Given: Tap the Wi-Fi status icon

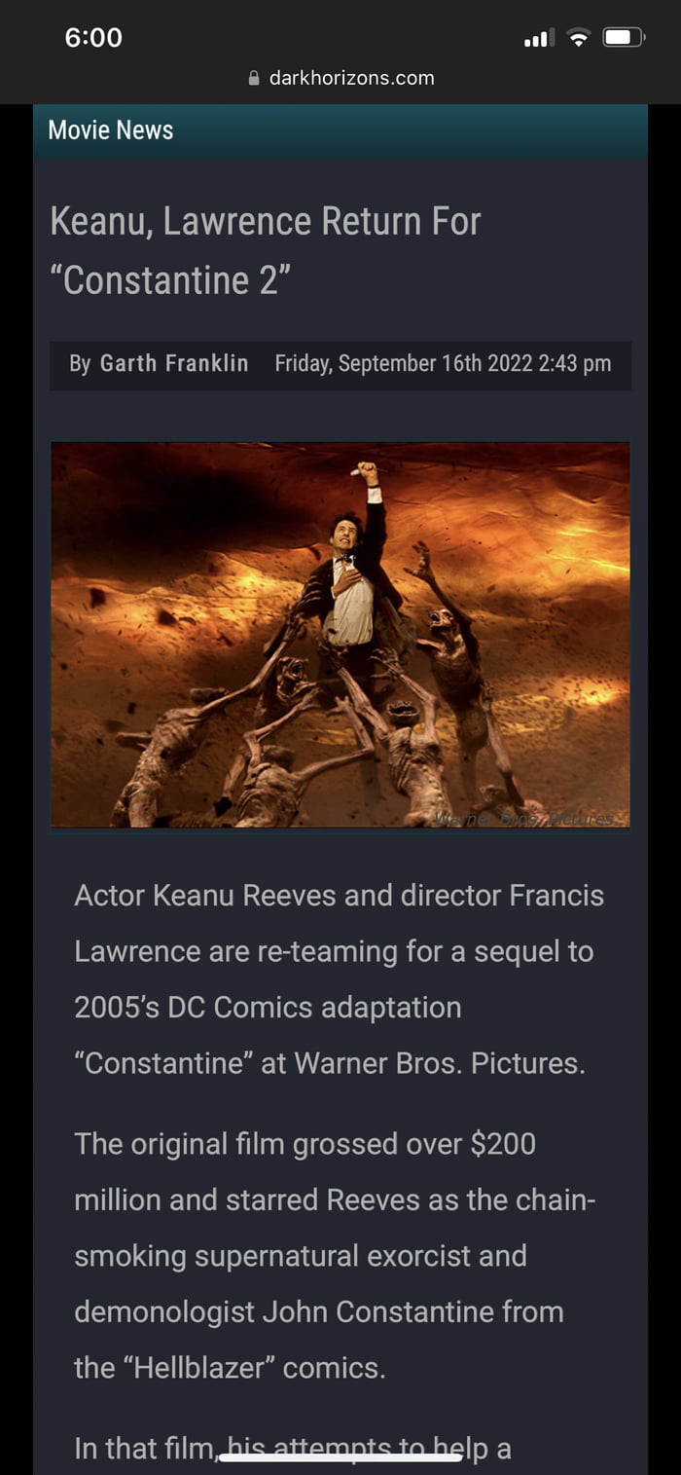Looking at the screenshot, I should pos(579,38).
